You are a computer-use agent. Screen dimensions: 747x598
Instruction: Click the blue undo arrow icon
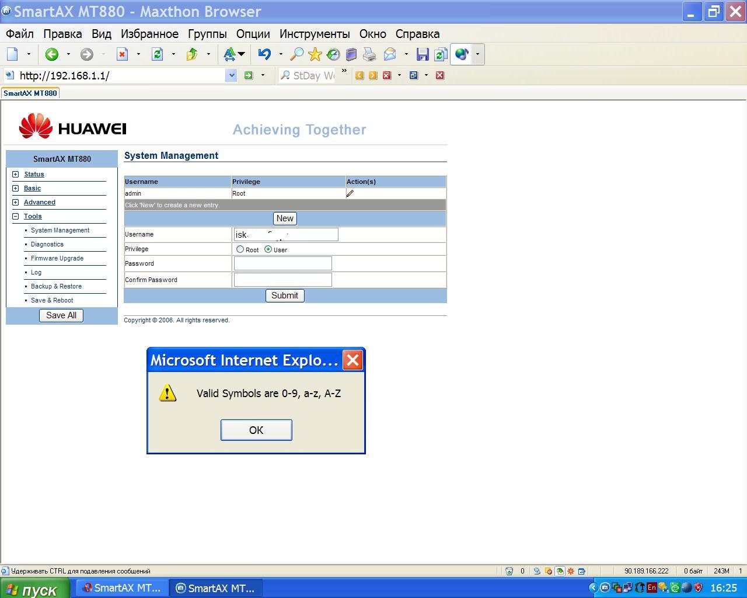[x=264, y=54]
